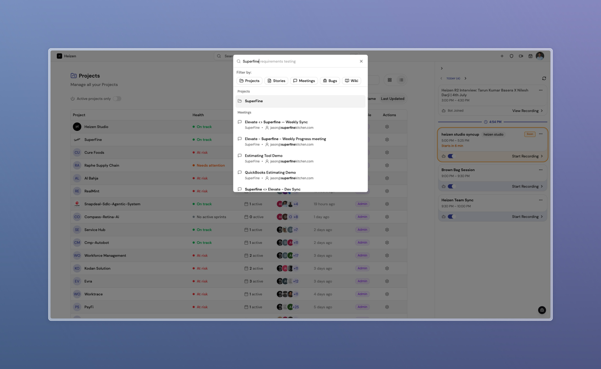Filter search results by Stories
The height and width of the screenshot is (369, 601).
click(x=276, y=81)
